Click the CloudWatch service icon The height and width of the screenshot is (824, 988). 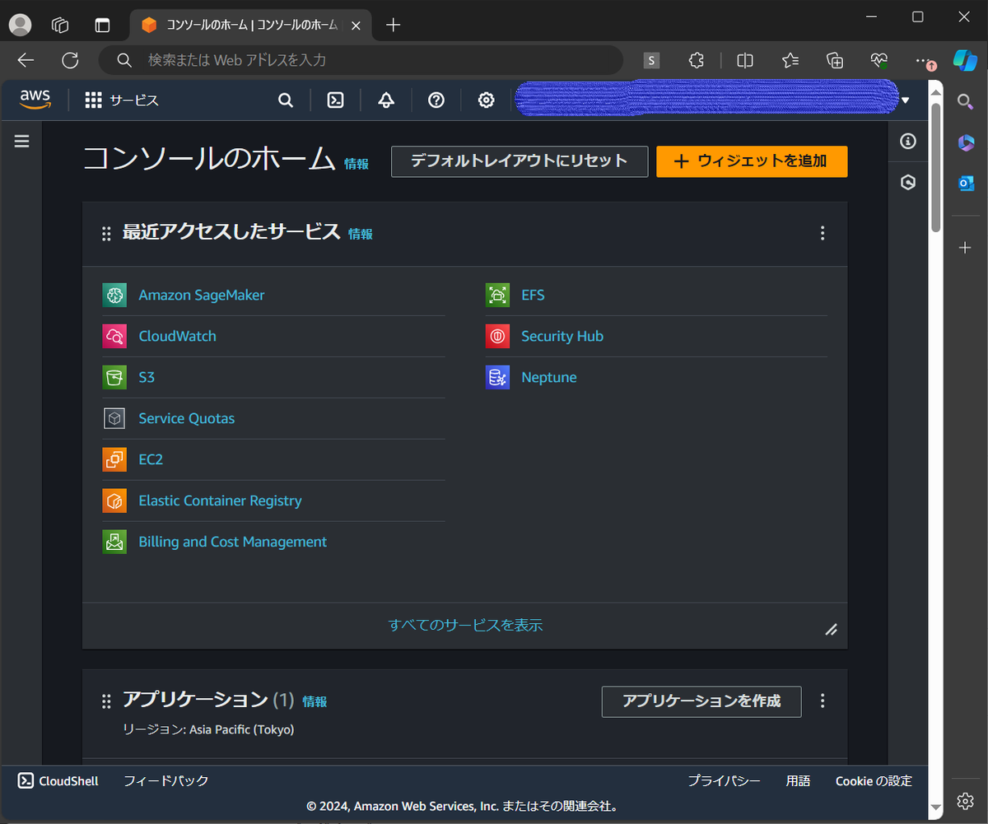coord(114,336)
